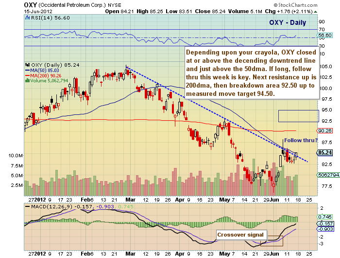
Task: Click the Chg +1.76 (+2.11%) value
Action: pyautogui.click(x=289, y=12)
